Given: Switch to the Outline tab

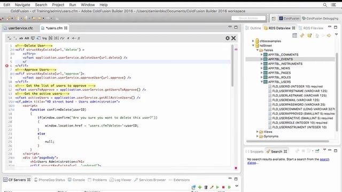Looking at the screenshot, I should 253,28.
